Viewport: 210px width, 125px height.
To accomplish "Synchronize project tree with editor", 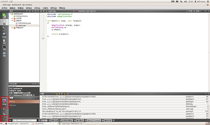I will 33,11.
